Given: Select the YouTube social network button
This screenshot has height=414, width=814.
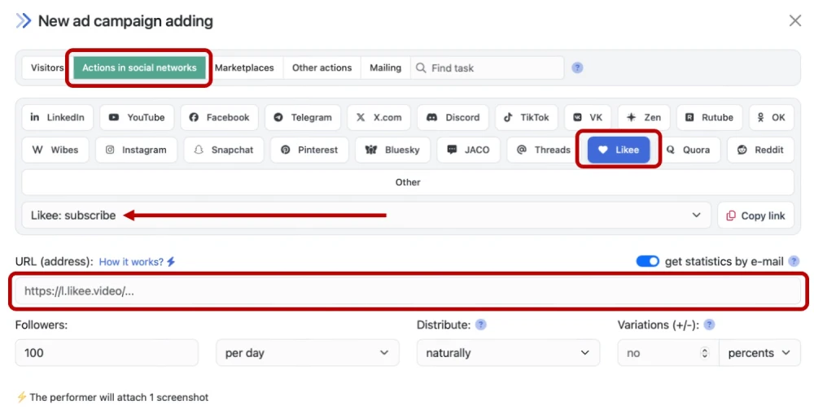Looking at the screenshot, I should pos(137,117).
